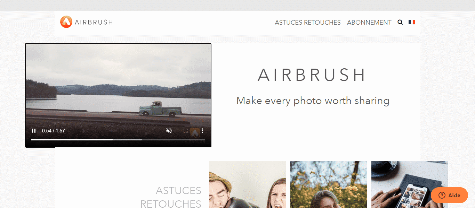Click the video time display 0:54 / 1:57
The height and width of the screenshot is (208, 475).
click(x=54, y=131)
